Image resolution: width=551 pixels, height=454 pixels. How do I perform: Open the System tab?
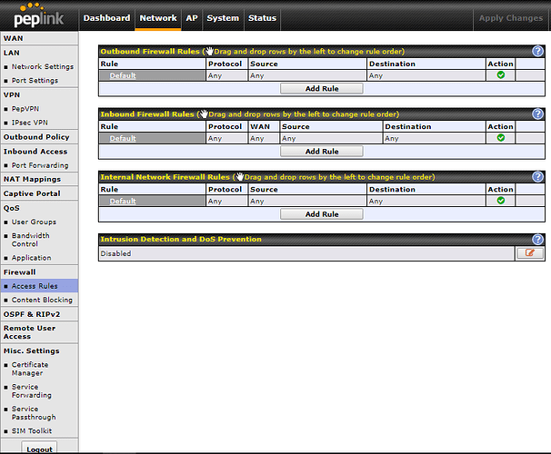(x=222, y=18)
